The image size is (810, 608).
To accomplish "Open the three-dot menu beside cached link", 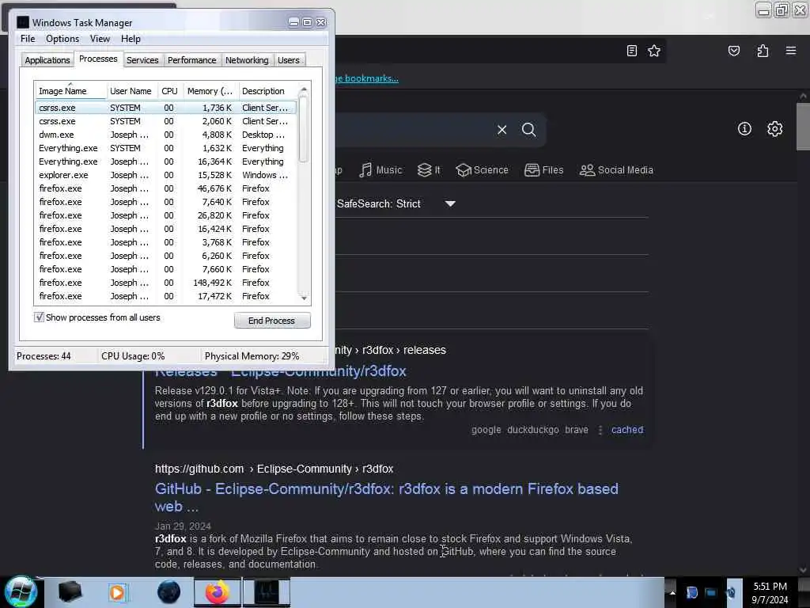I will [600, 430].
